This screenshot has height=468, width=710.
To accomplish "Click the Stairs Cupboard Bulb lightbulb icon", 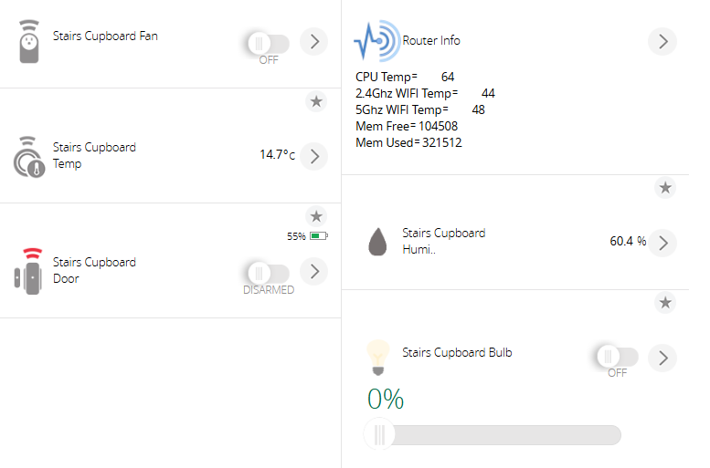I will (x=376, y=358).
